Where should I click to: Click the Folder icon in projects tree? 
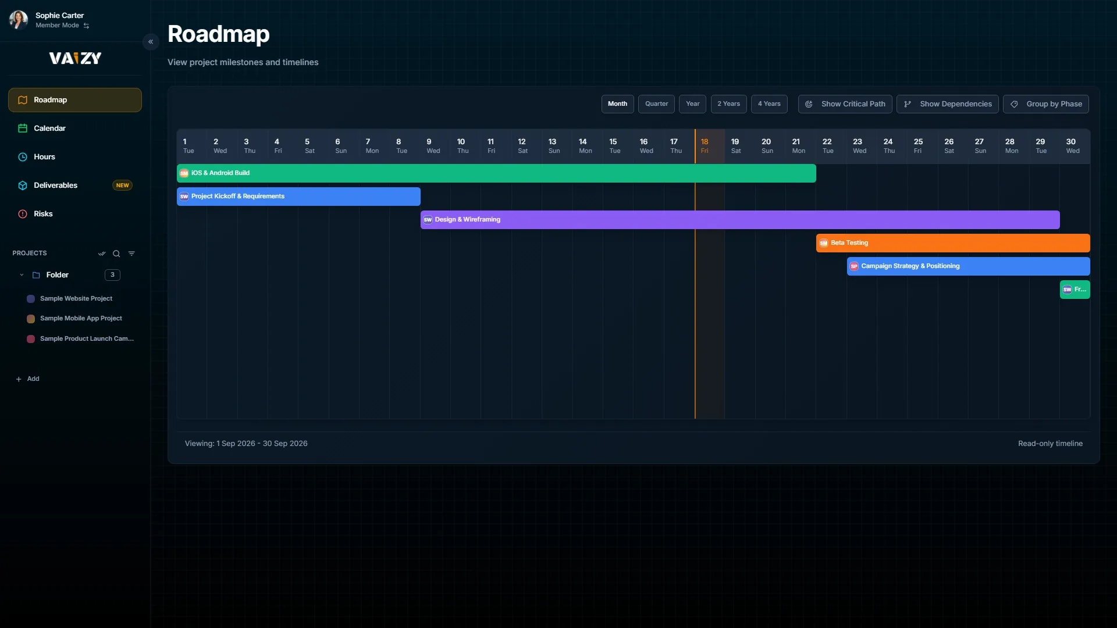pyautogui.click(x=36, y=275)
